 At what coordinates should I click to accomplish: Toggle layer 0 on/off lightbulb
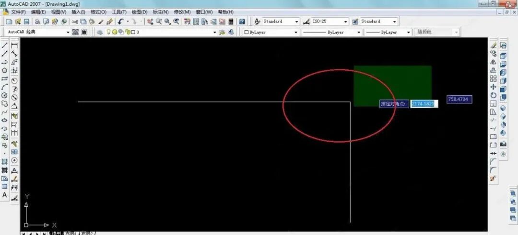(x=108, y=32)
